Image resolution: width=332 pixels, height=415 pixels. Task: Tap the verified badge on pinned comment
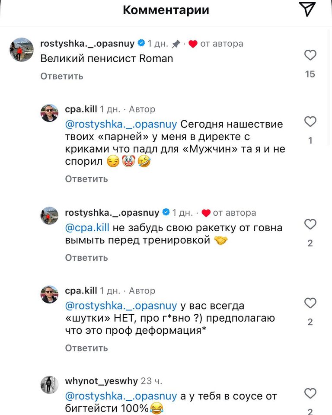pos(141,43)
